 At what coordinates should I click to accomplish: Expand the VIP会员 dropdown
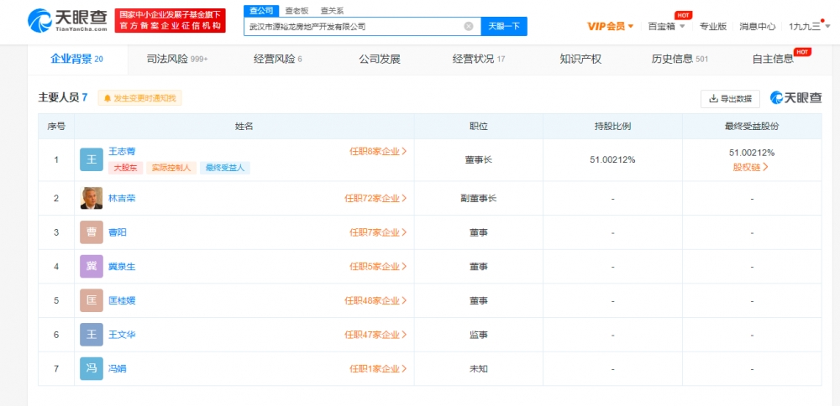(x=610, y=26)
